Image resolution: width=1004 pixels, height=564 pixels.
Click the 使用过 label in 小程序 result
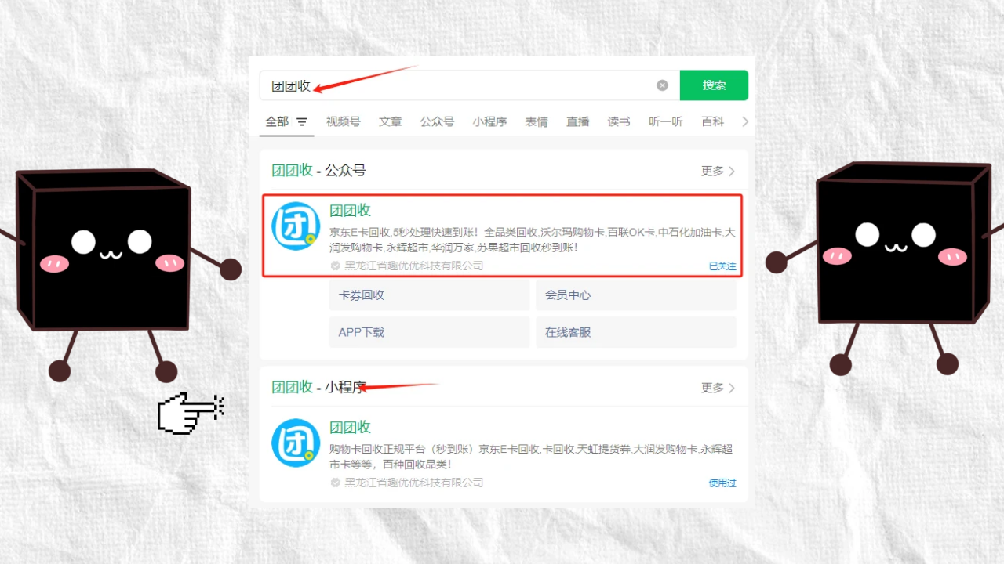tap(722, 483)
